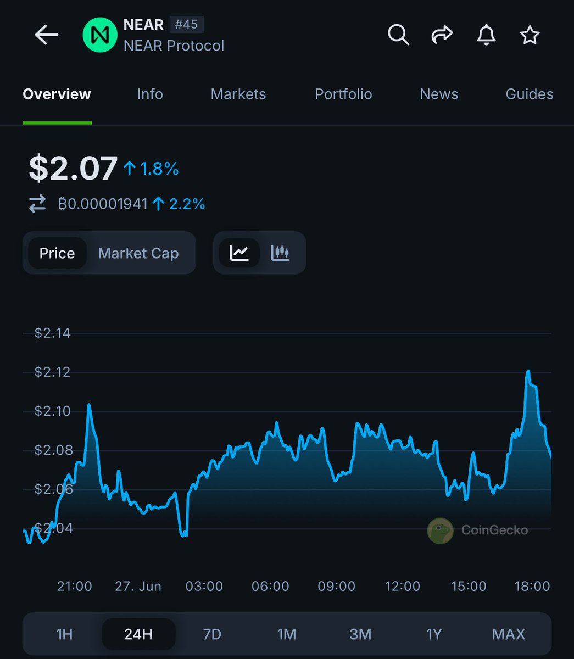Tap the back arrow icon
This screenshot has width=574, height=659.
47,35
